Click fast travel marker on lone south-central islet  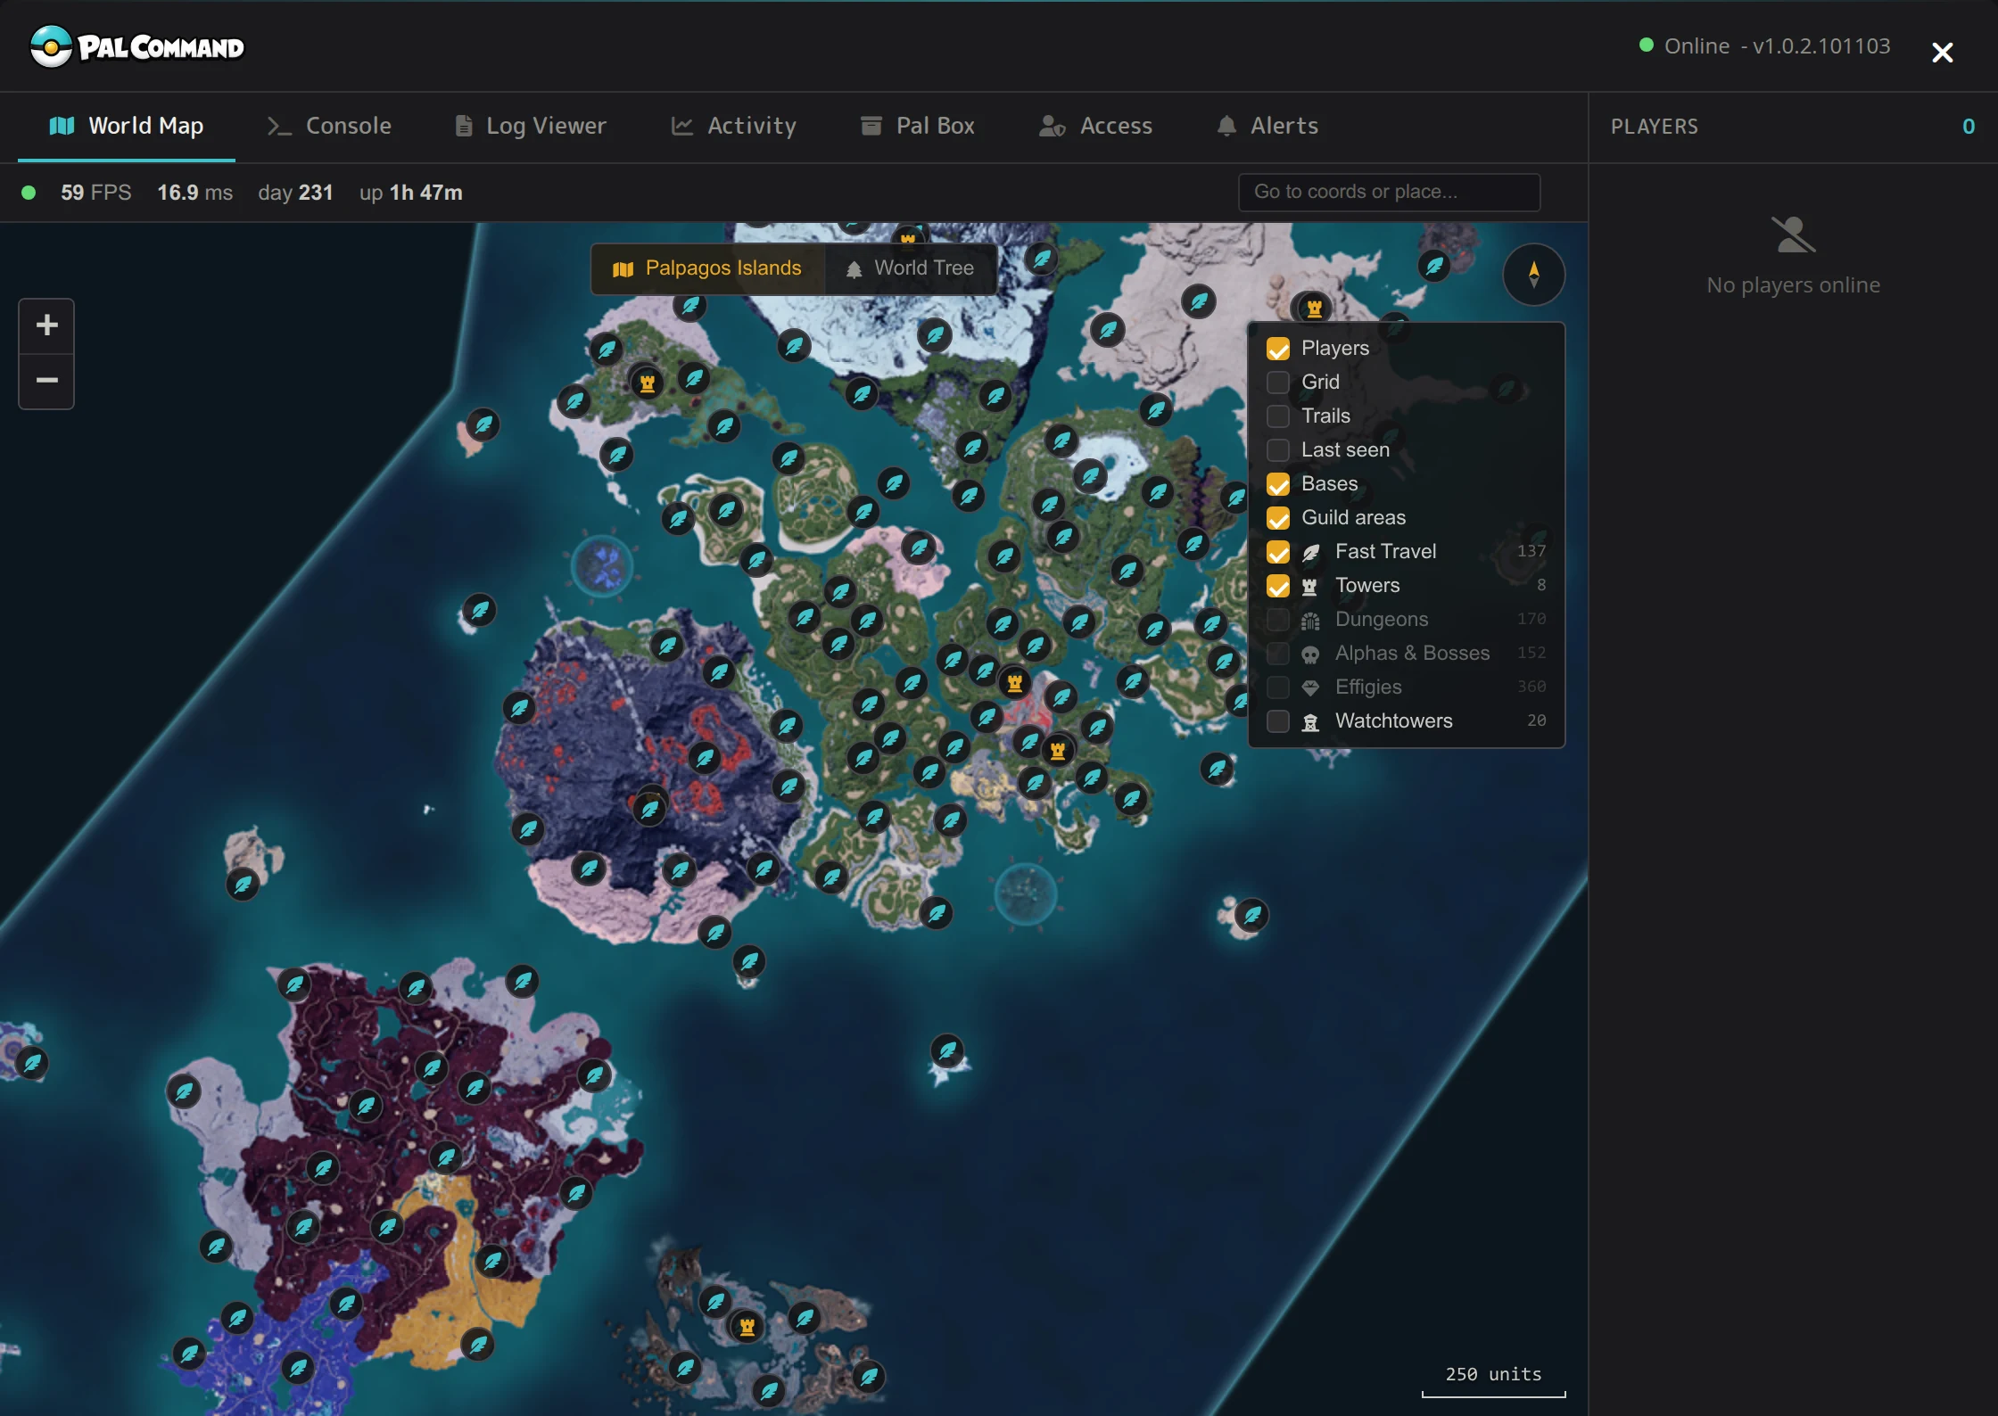click(x=947, y=1051)
